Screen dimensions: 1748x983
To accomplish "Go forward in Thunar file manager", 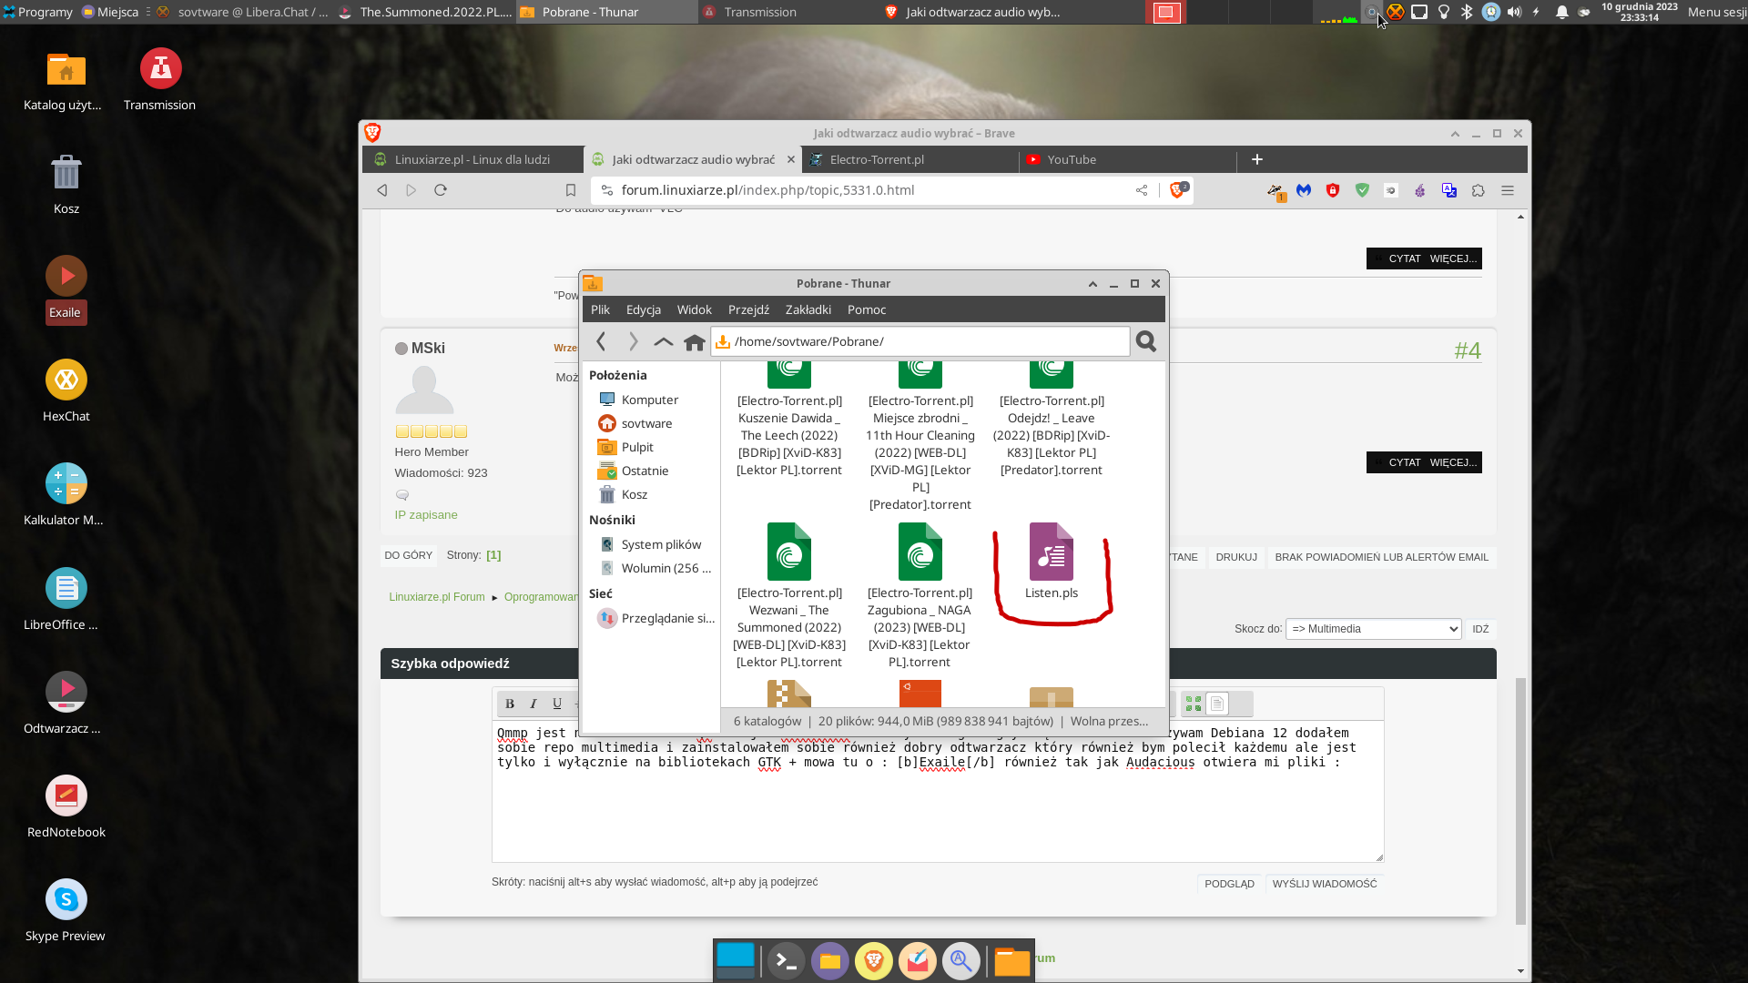I will [634, 341].
